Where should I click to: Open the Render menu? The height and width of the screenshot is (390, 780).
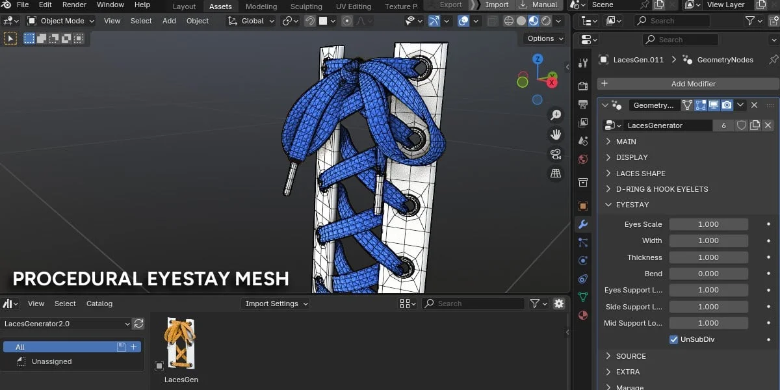point(73,5)
